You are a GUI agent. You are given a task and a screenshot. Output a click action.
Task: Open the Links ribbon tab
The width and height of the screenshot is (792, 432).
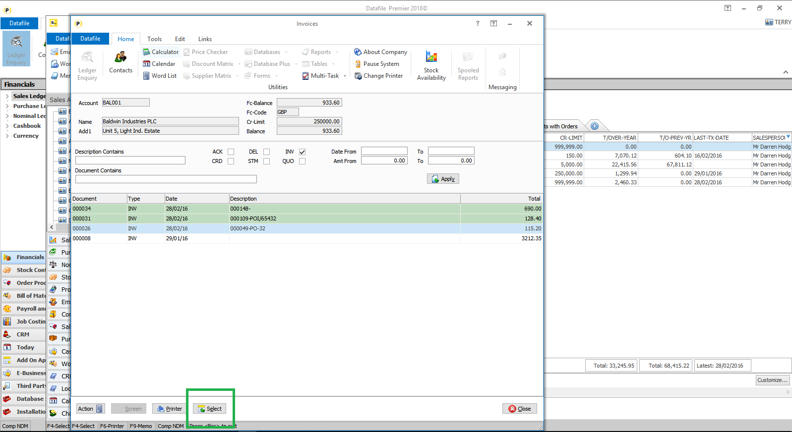pos(205,39)
